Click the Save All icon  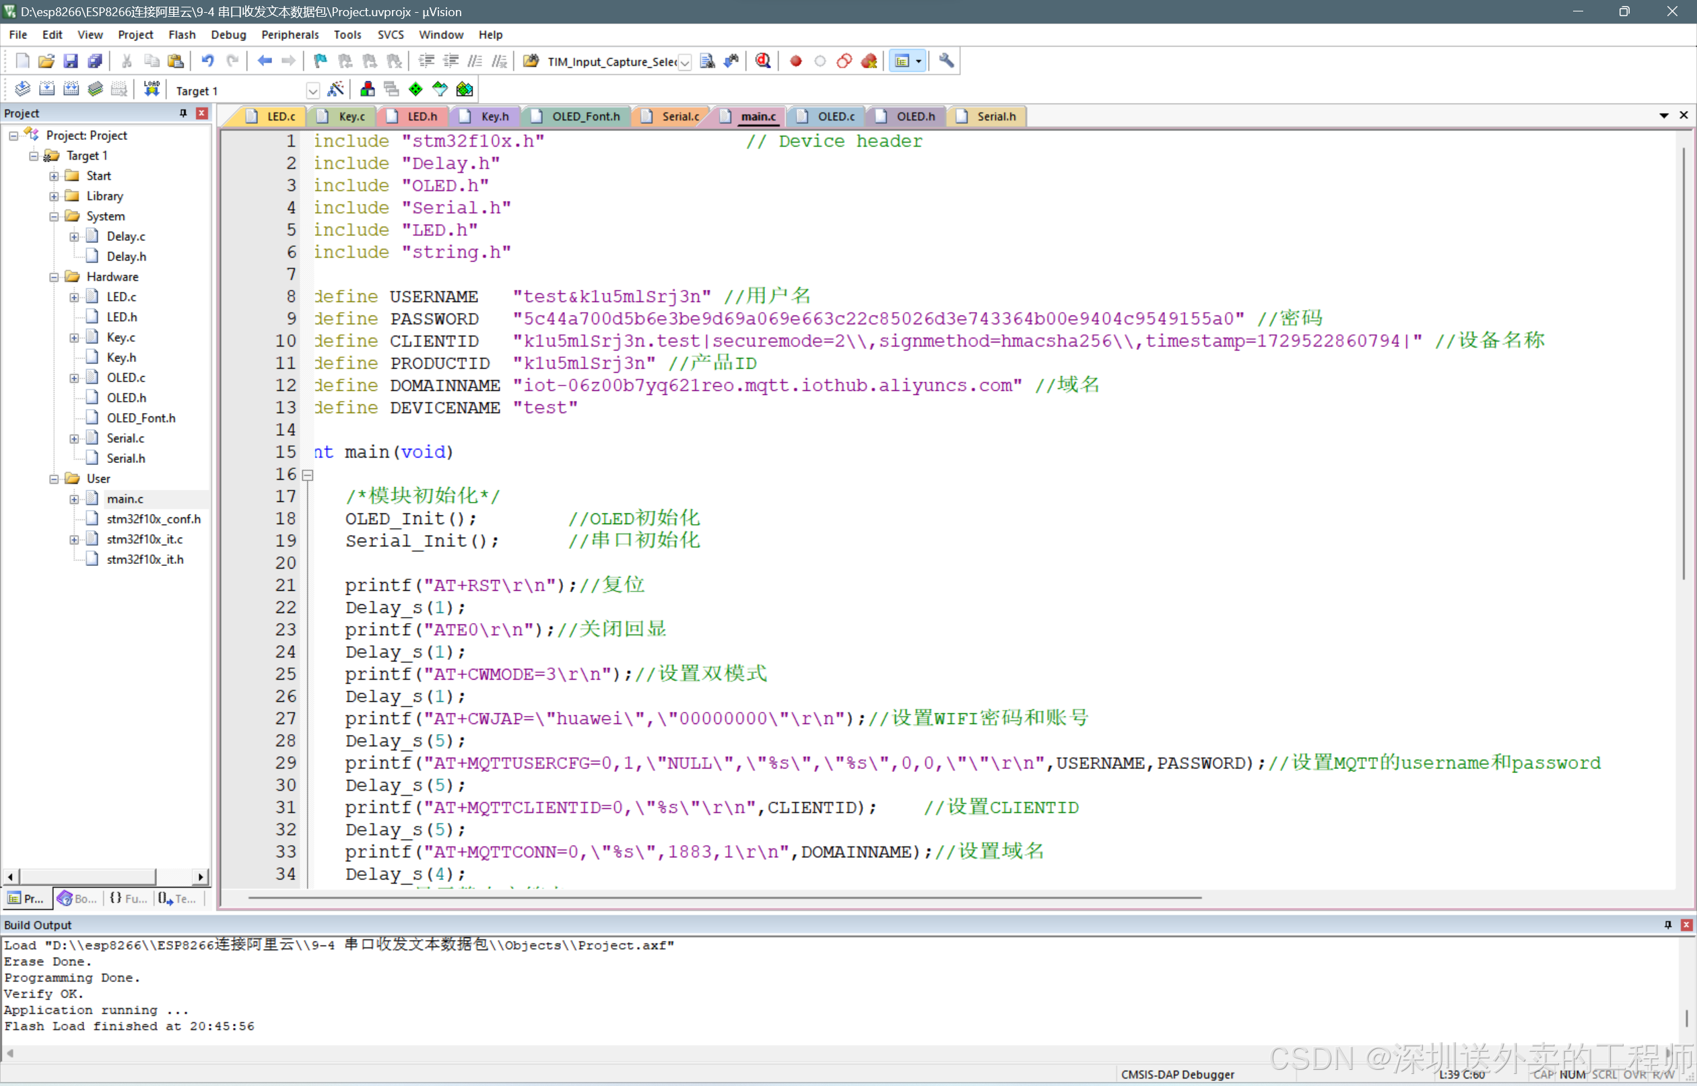(x=94, y=61)
